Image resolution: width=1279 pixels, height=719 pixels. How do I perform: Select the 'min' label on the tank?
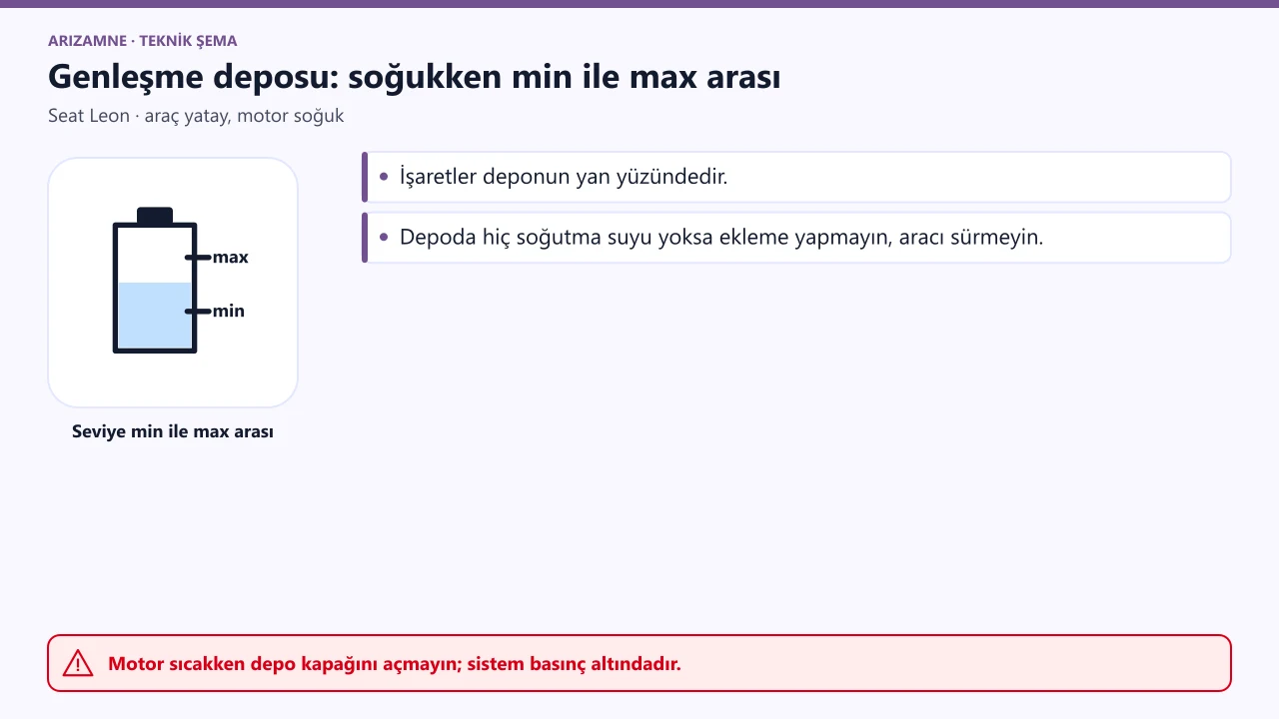[228, 312]
